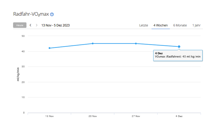Click the 4 Dez VO₂max tooltip
This screenshot has width=221, height=126.
178,55
